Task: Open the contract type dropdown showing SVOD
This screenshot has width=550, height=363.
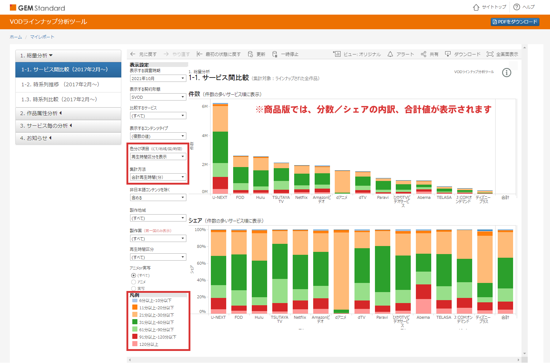Action: [x=158, y=97]
